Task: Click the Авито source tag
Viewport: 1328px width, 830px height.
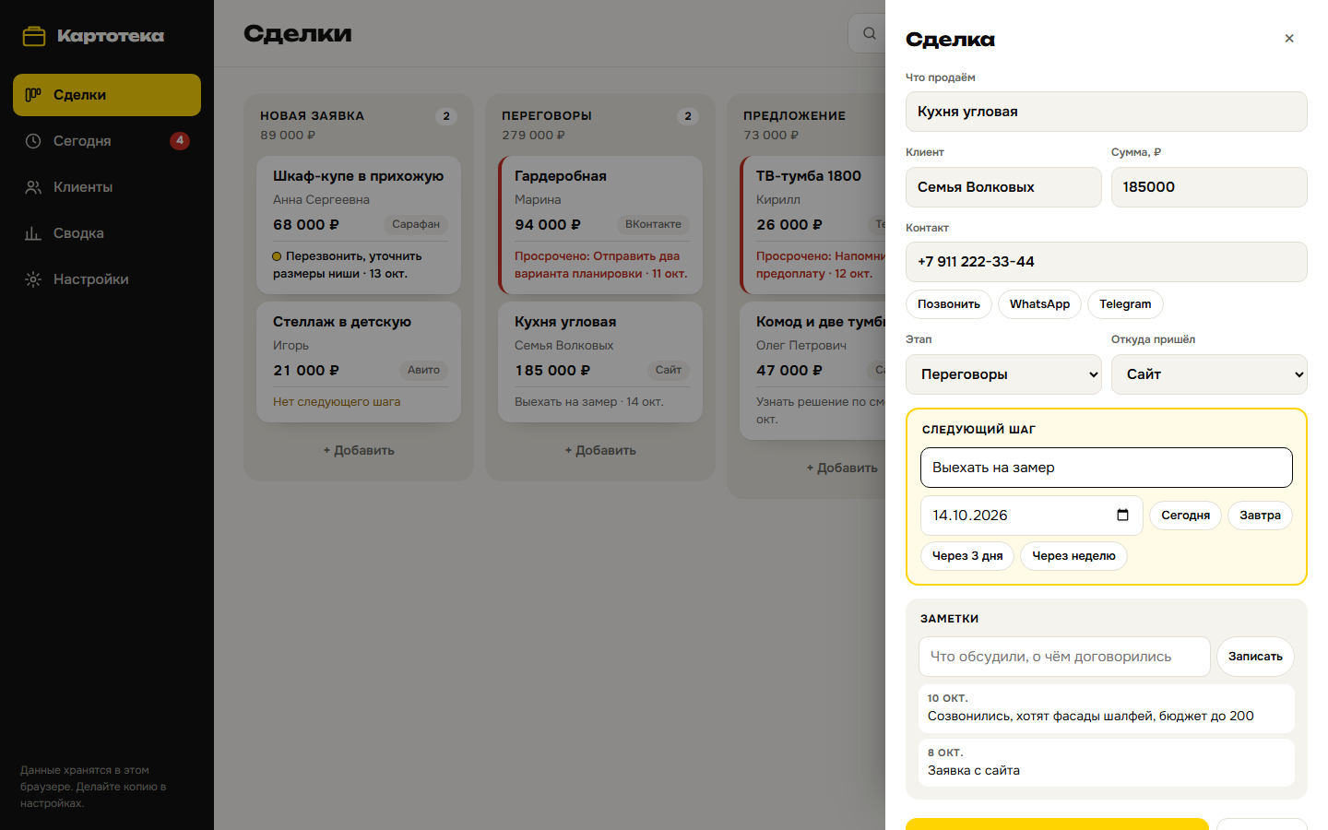Action: [423, 370]
